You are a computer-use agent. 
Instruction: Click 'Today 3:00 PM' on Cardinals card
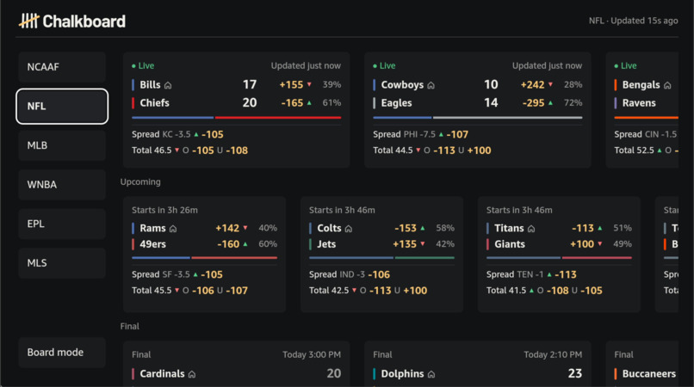312,354
